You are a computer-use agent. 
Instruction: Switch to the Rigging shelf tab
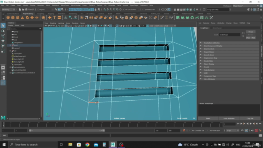pyautogui.click(x=51, y=14)
